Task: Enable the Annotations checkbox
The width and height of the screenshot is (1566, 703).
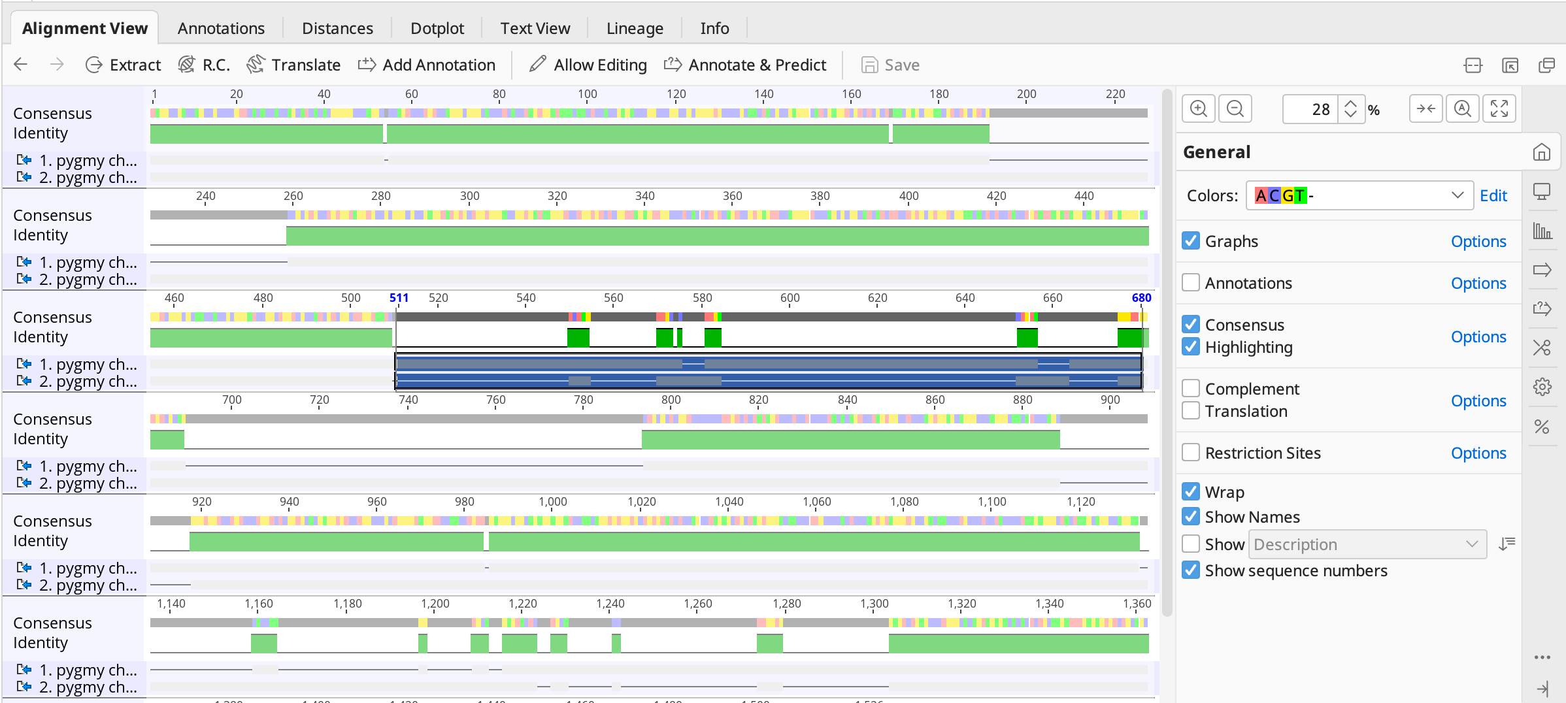Action: 1191,283
